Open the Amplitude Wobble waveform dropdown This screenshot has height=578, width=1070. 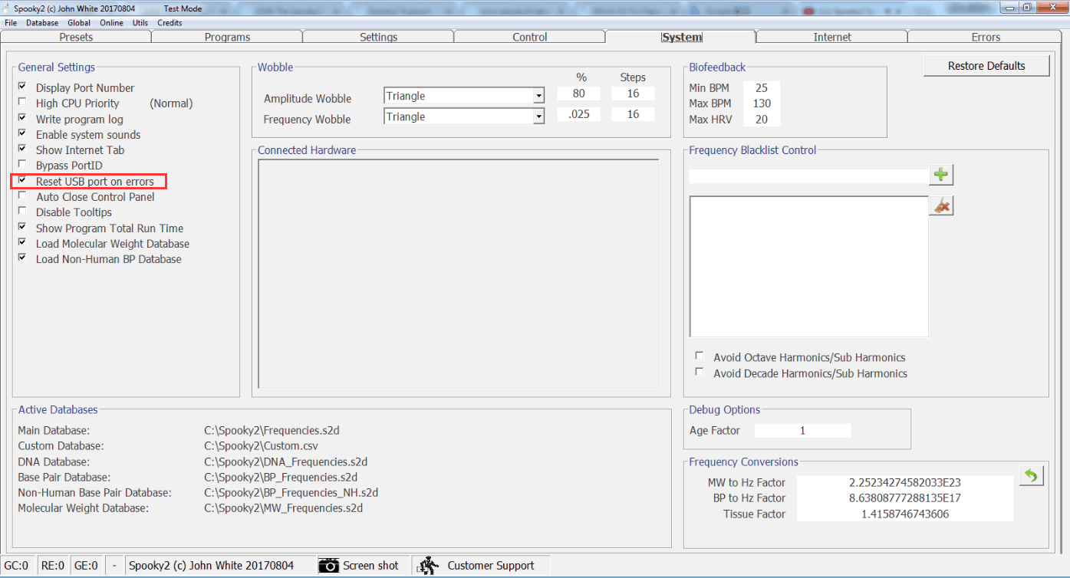coord(539,97)
